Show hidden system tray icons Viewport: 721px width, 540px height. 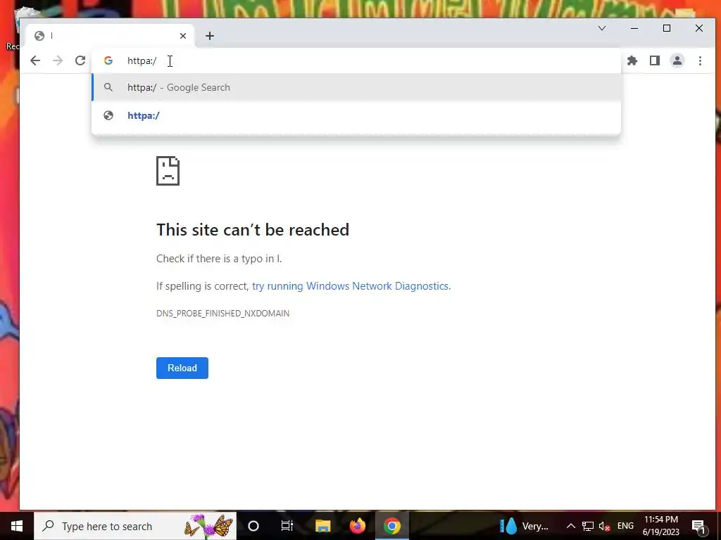point(570,526)
